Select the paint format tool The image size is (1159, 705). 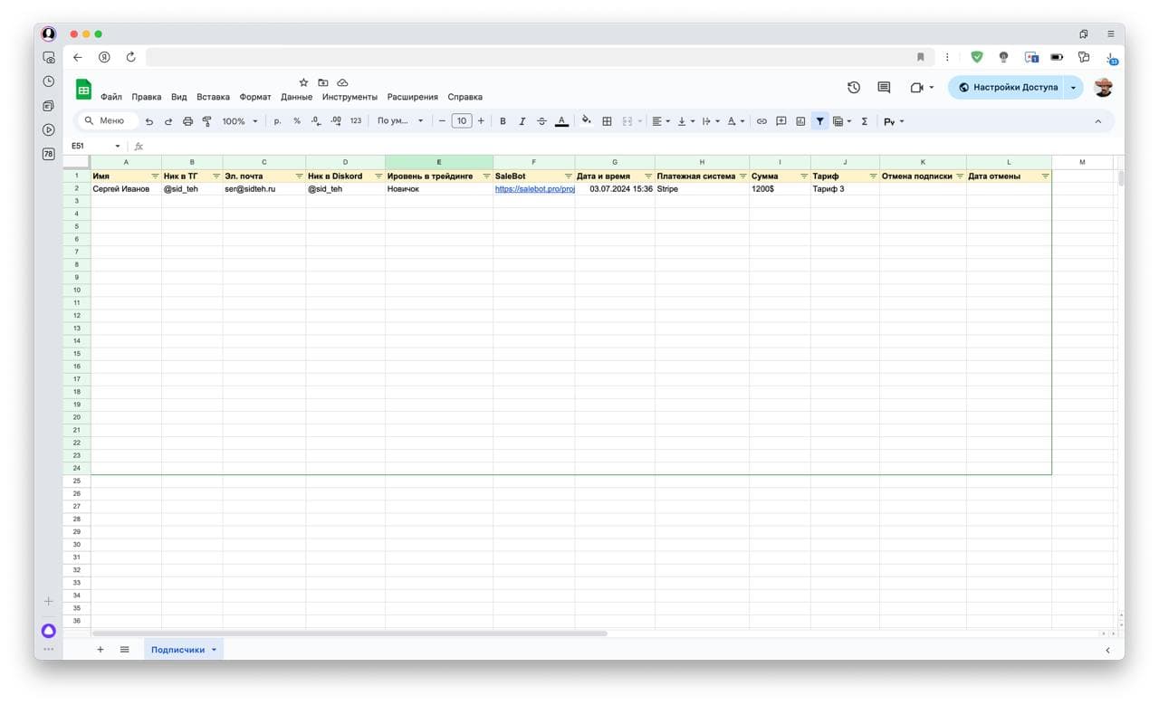(206, 121)
